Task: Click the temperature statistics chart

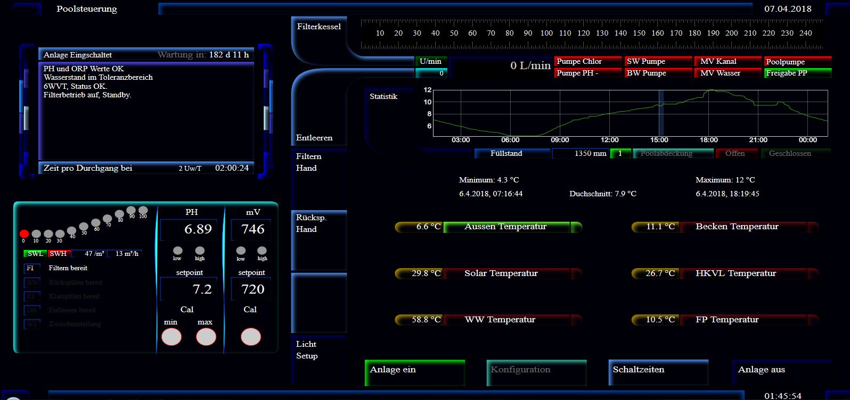Action: coord(631,113)
